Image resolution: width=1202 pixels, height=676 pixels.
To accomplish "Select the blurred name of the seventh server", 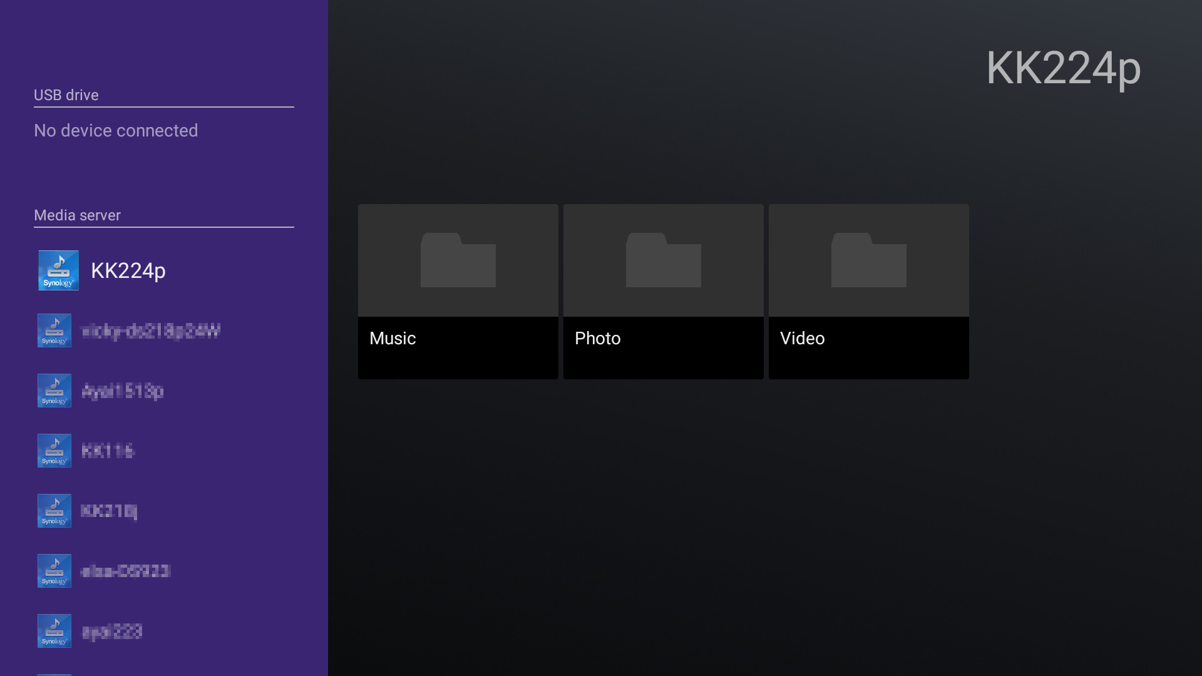I will coord(112,632).
